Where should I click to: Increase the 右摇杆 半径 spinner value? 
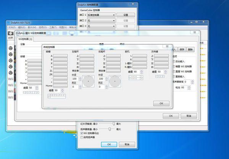107,78
